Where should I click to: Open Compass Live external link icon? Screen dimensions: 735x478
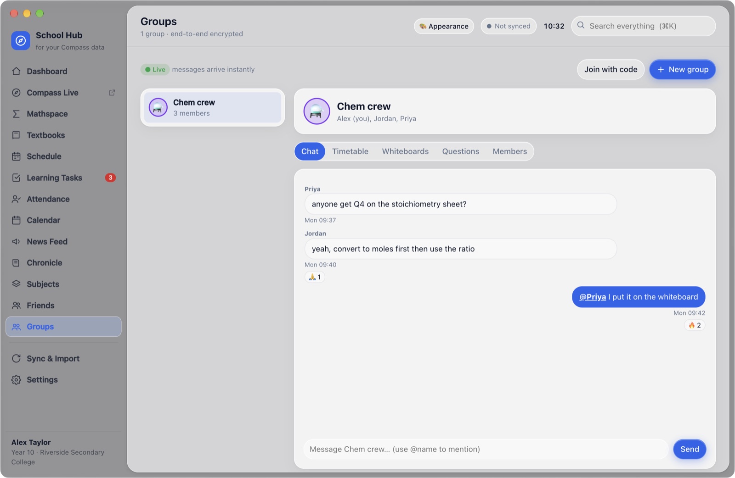click(112, 93)
